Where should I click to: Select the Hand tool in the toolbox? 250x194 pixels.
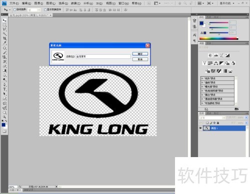tap(4, 113)
